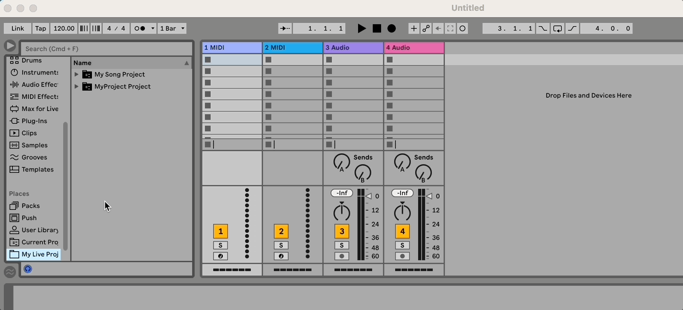Toggle Automation Arm icon
The width and height of the screenshot is (683, 310).
click(x=426, y=29)
